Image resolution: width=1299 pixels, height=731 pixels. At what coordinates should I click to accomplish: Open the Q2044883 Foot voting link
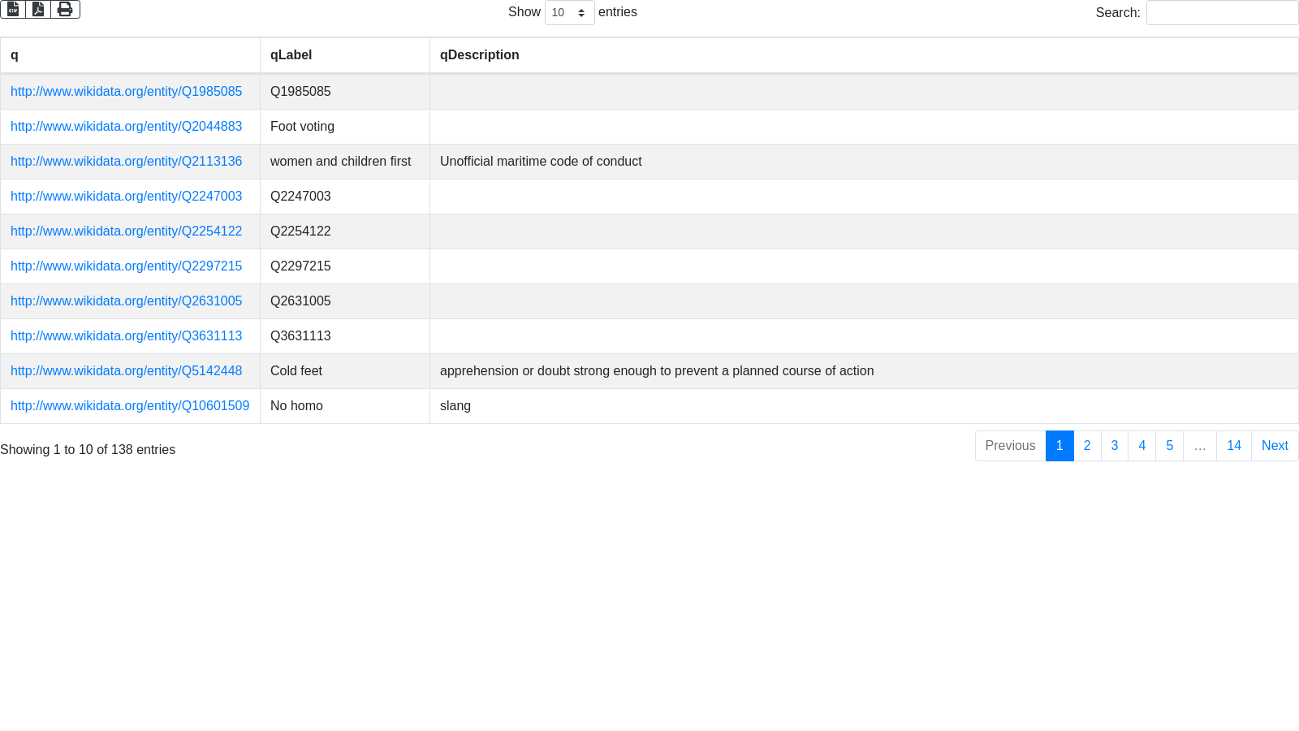point(126,127)
